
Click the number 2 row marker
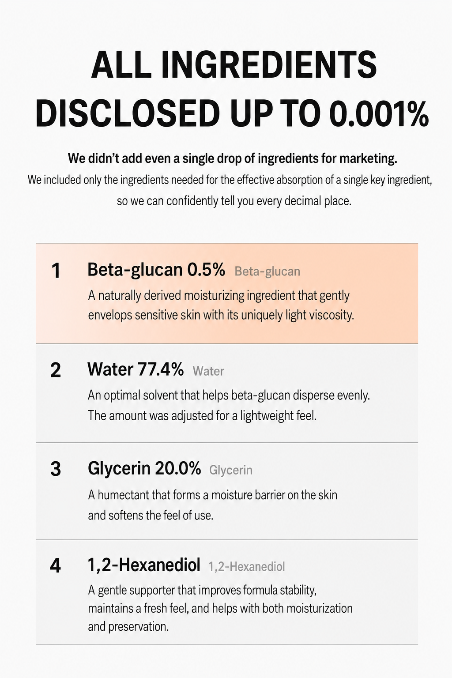point(56,370)
